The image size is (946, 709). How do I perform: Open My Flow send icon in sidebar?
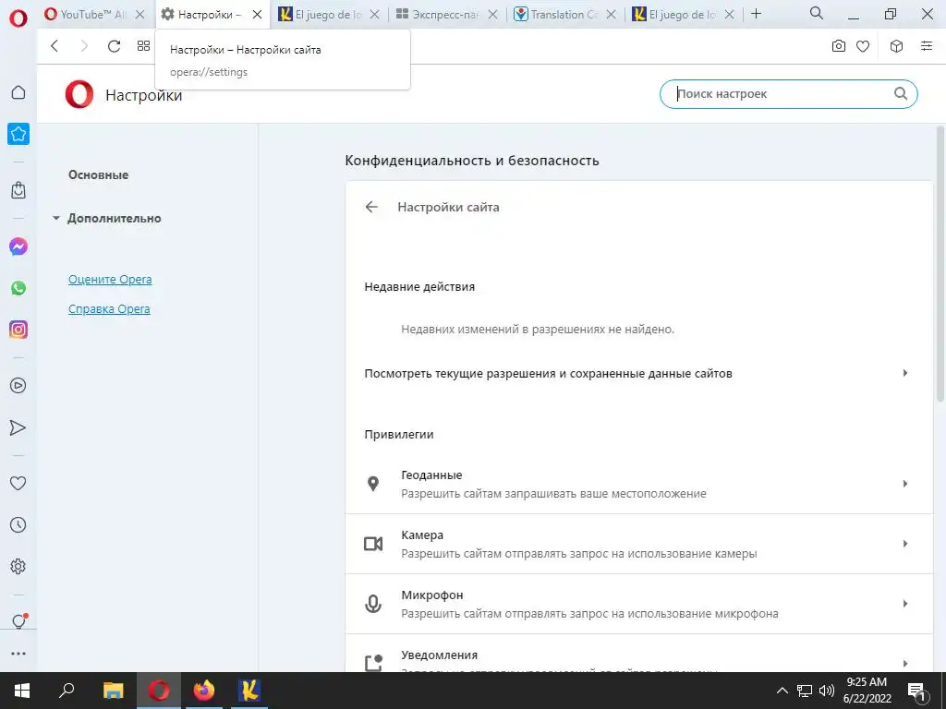tap(18, 427)
